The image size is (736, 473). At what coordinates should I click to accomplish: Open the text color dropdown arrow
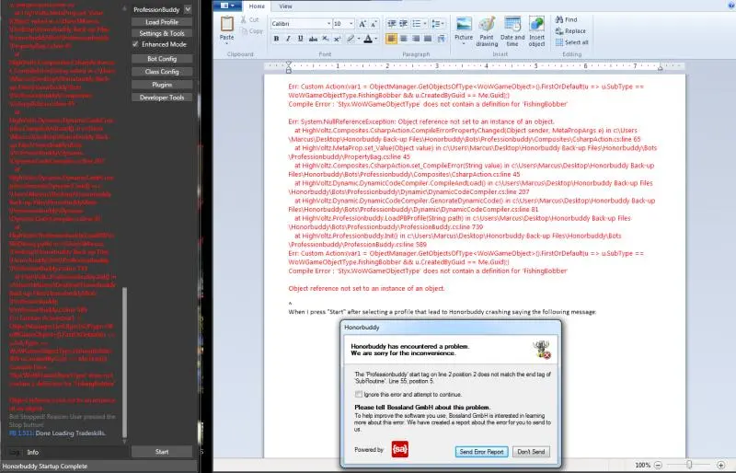(x=376, y=39)
